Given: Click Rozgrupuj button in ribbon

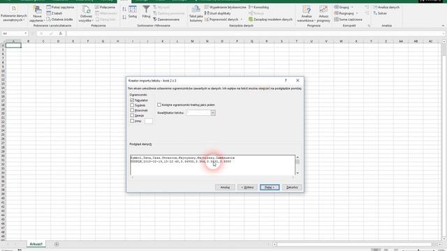Looking at the screenshot, I should coord(344,13).
